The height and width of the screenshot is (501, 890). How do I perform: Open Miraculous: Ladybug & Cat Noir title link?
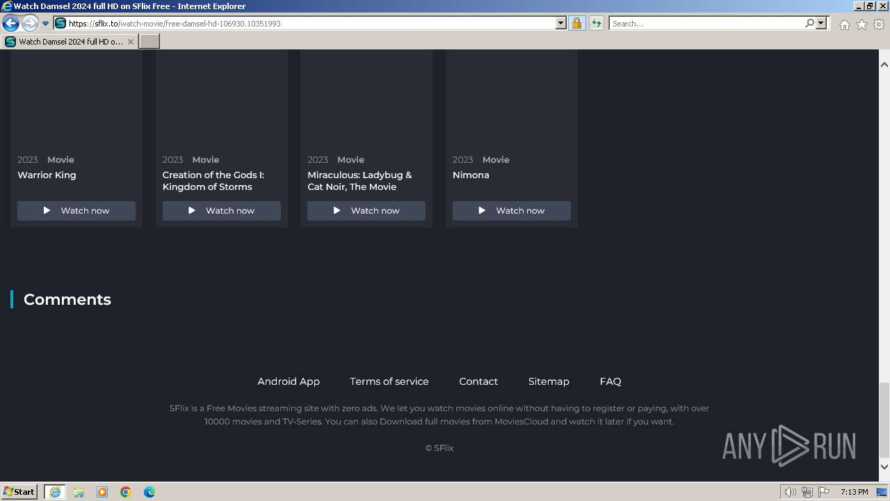pos(359,181)
